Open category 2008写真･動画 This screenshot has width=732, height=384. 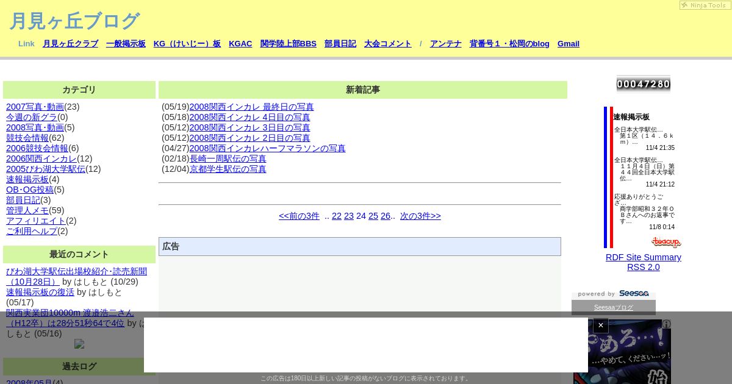(x=35, y=127)
